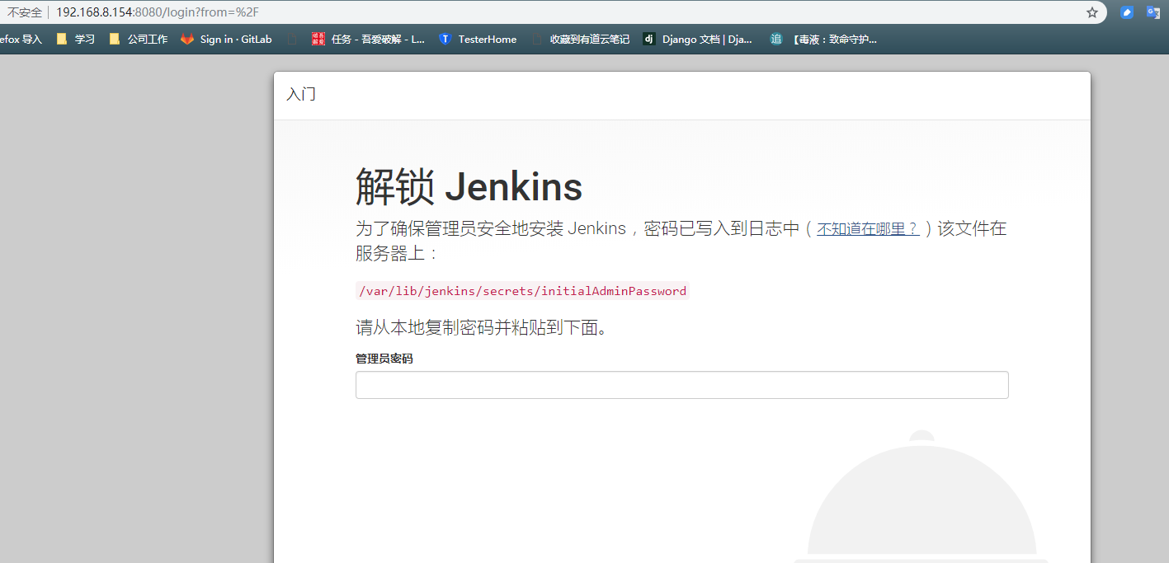Viewport: 1169px width, 563px height.
Task: Click the 不安全 site security indicator
Action: pos(25,12)
